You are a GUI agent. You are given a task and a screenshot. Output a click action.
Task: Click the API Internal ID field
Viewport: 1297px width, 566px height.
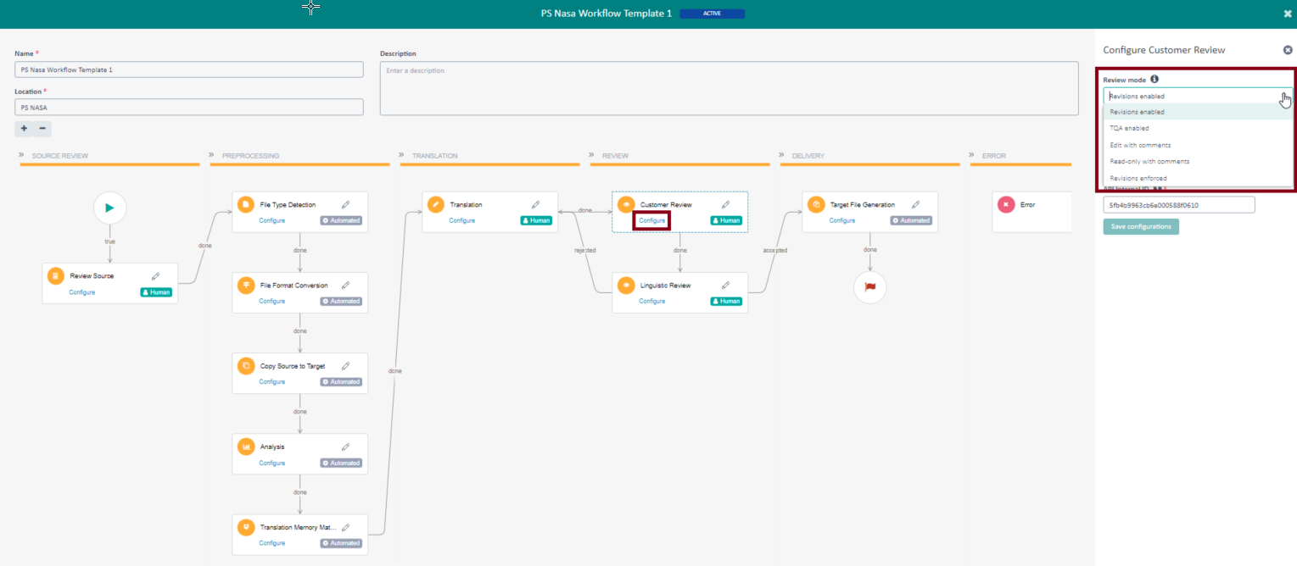coord(1179,205)
